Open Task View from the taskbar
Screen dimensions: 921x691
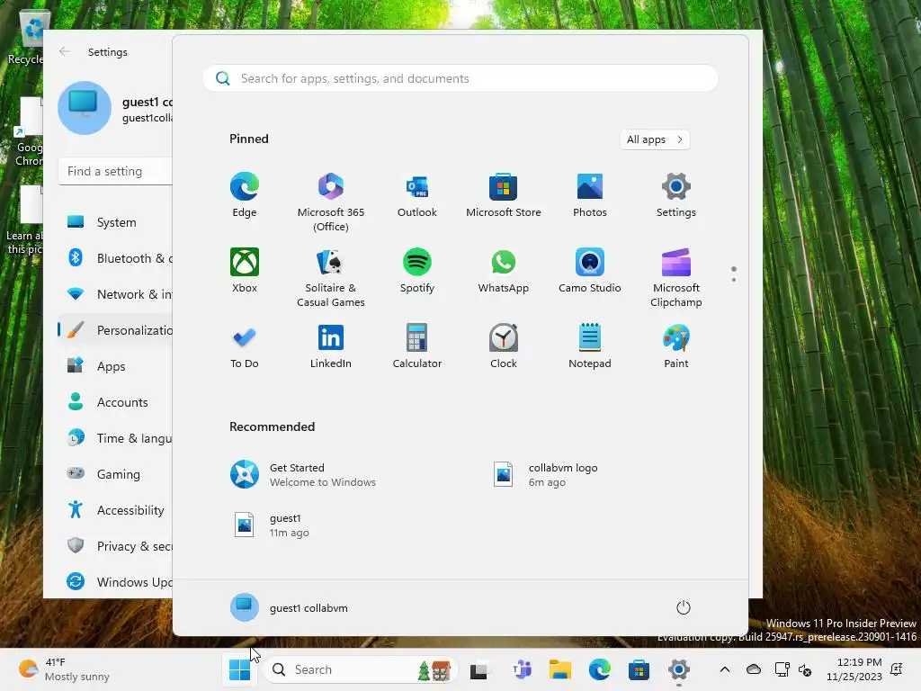point(478,669)
